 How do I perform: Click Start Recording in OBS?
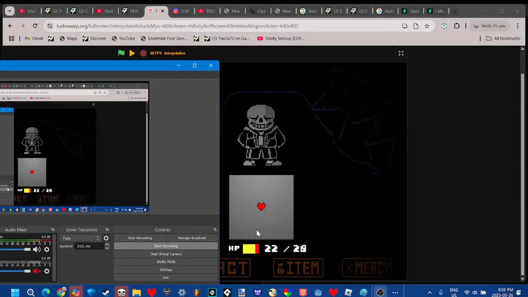pos(166,246)
